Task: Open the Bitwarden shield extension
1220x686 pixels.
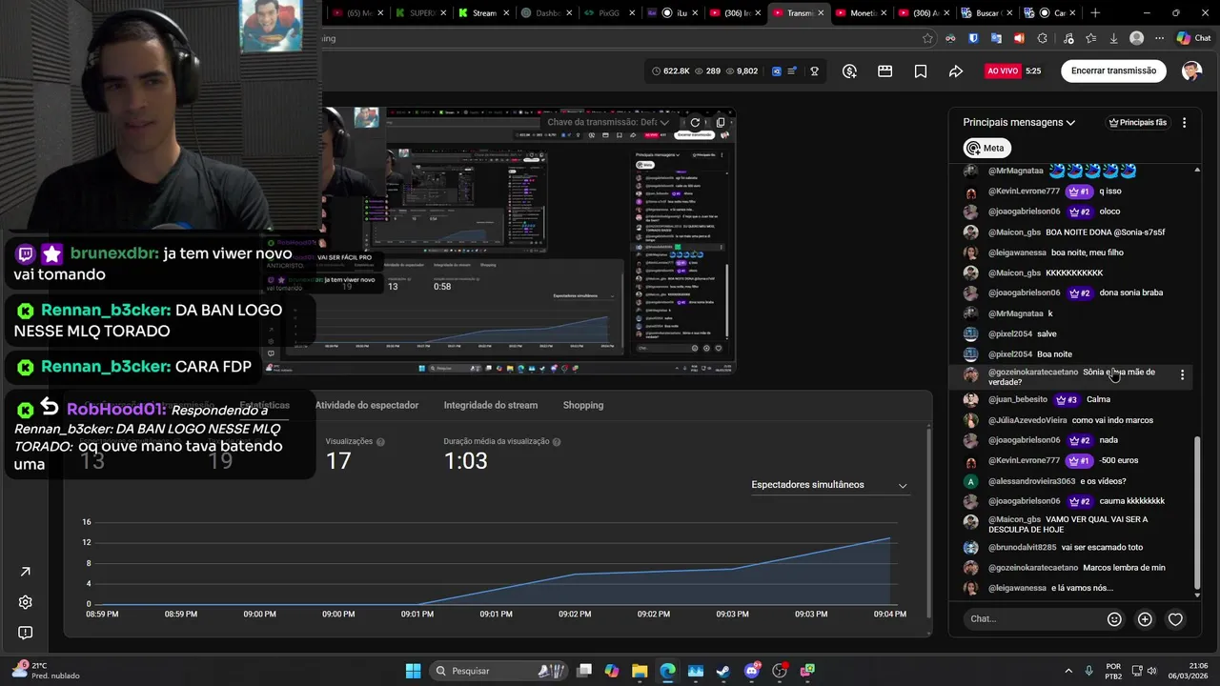Action: [973, 38]
